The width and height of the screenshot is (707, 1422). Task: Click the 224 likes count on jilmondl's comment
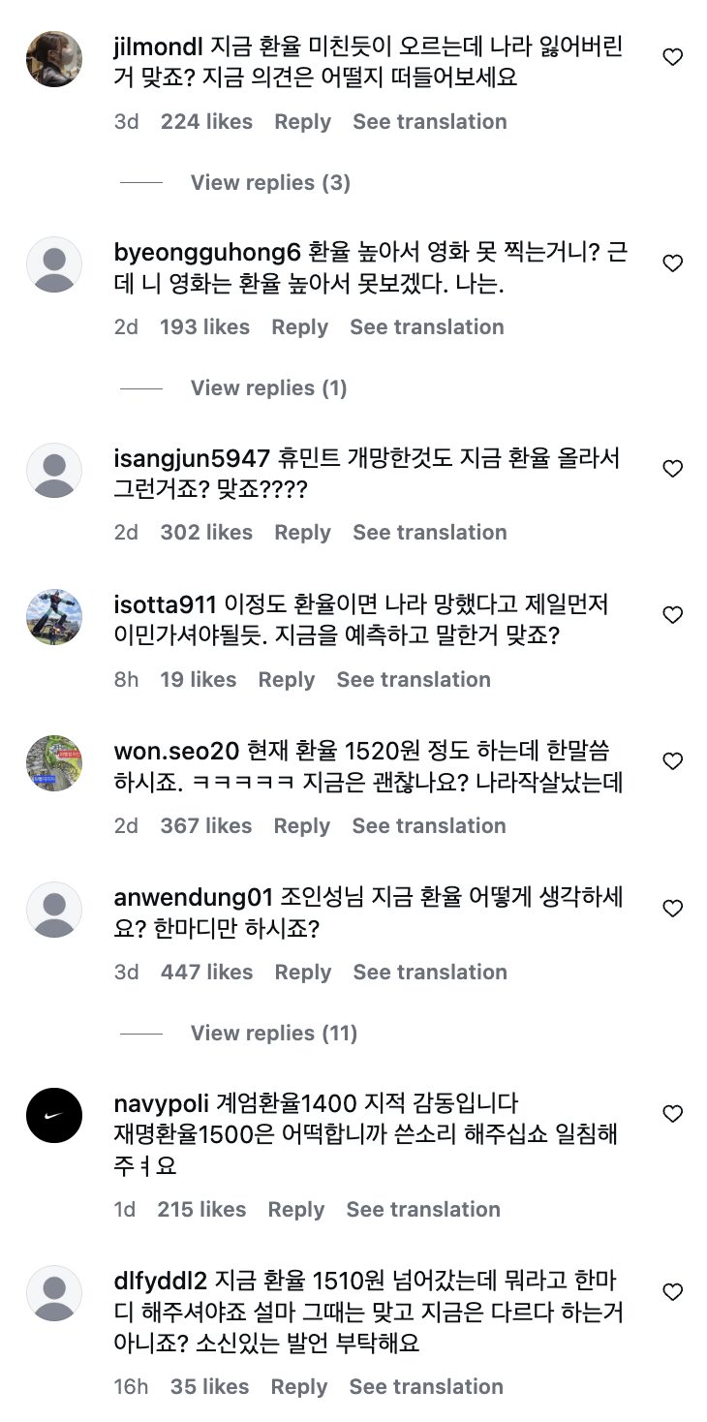[x=207, y=121]
